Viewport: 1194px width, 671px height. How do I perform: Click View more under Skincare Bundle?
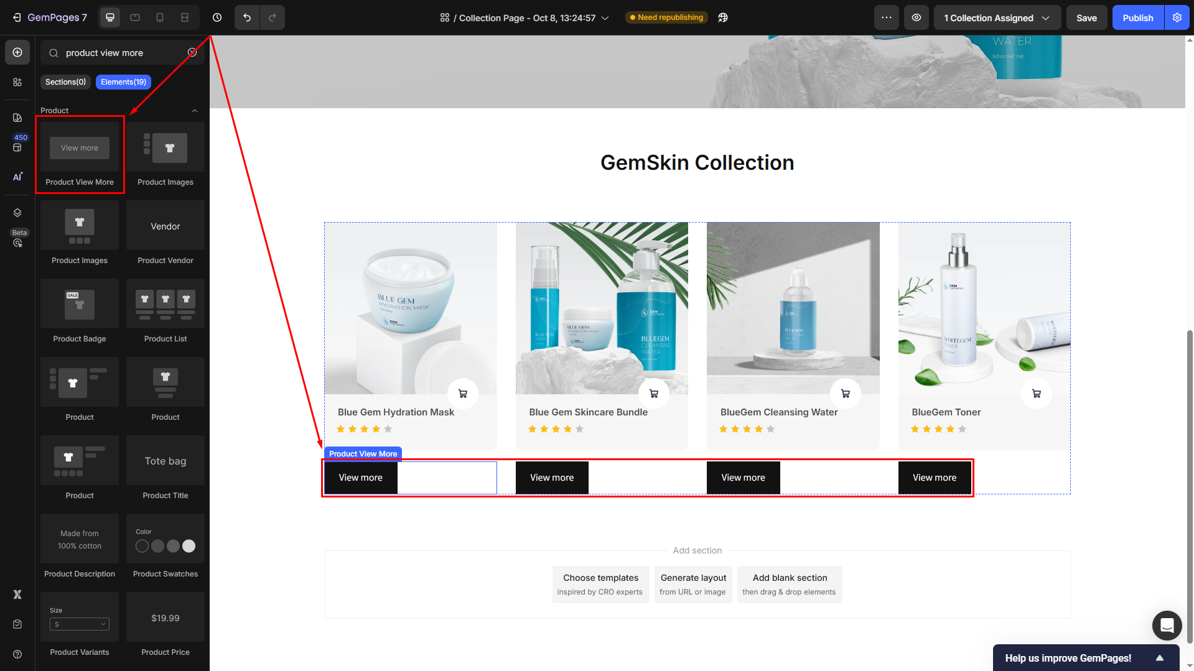[x=552, y=478]
